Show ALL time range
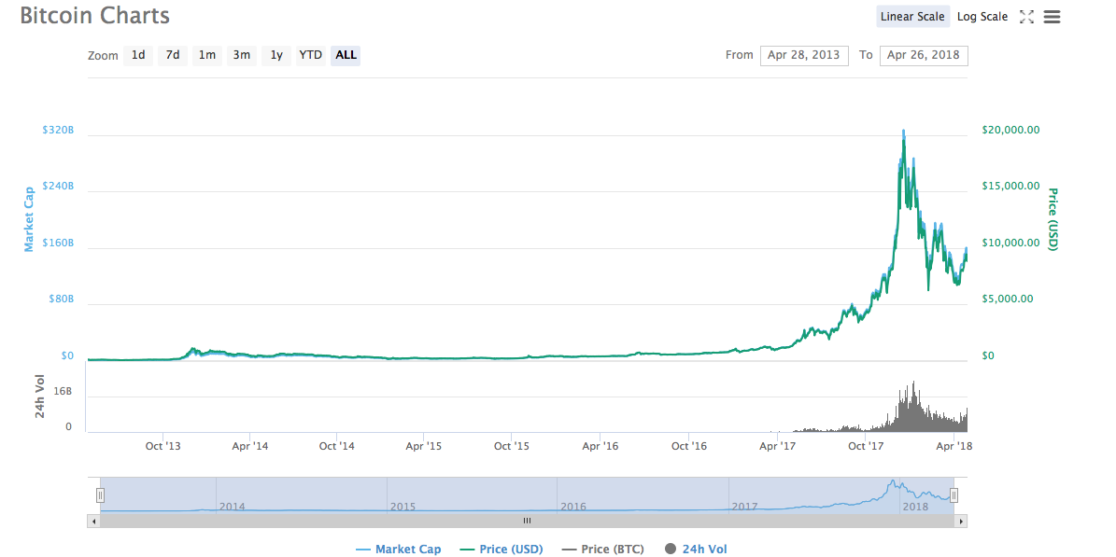The height and width of the screenshot is (557, 1116). tap(346, 55)
